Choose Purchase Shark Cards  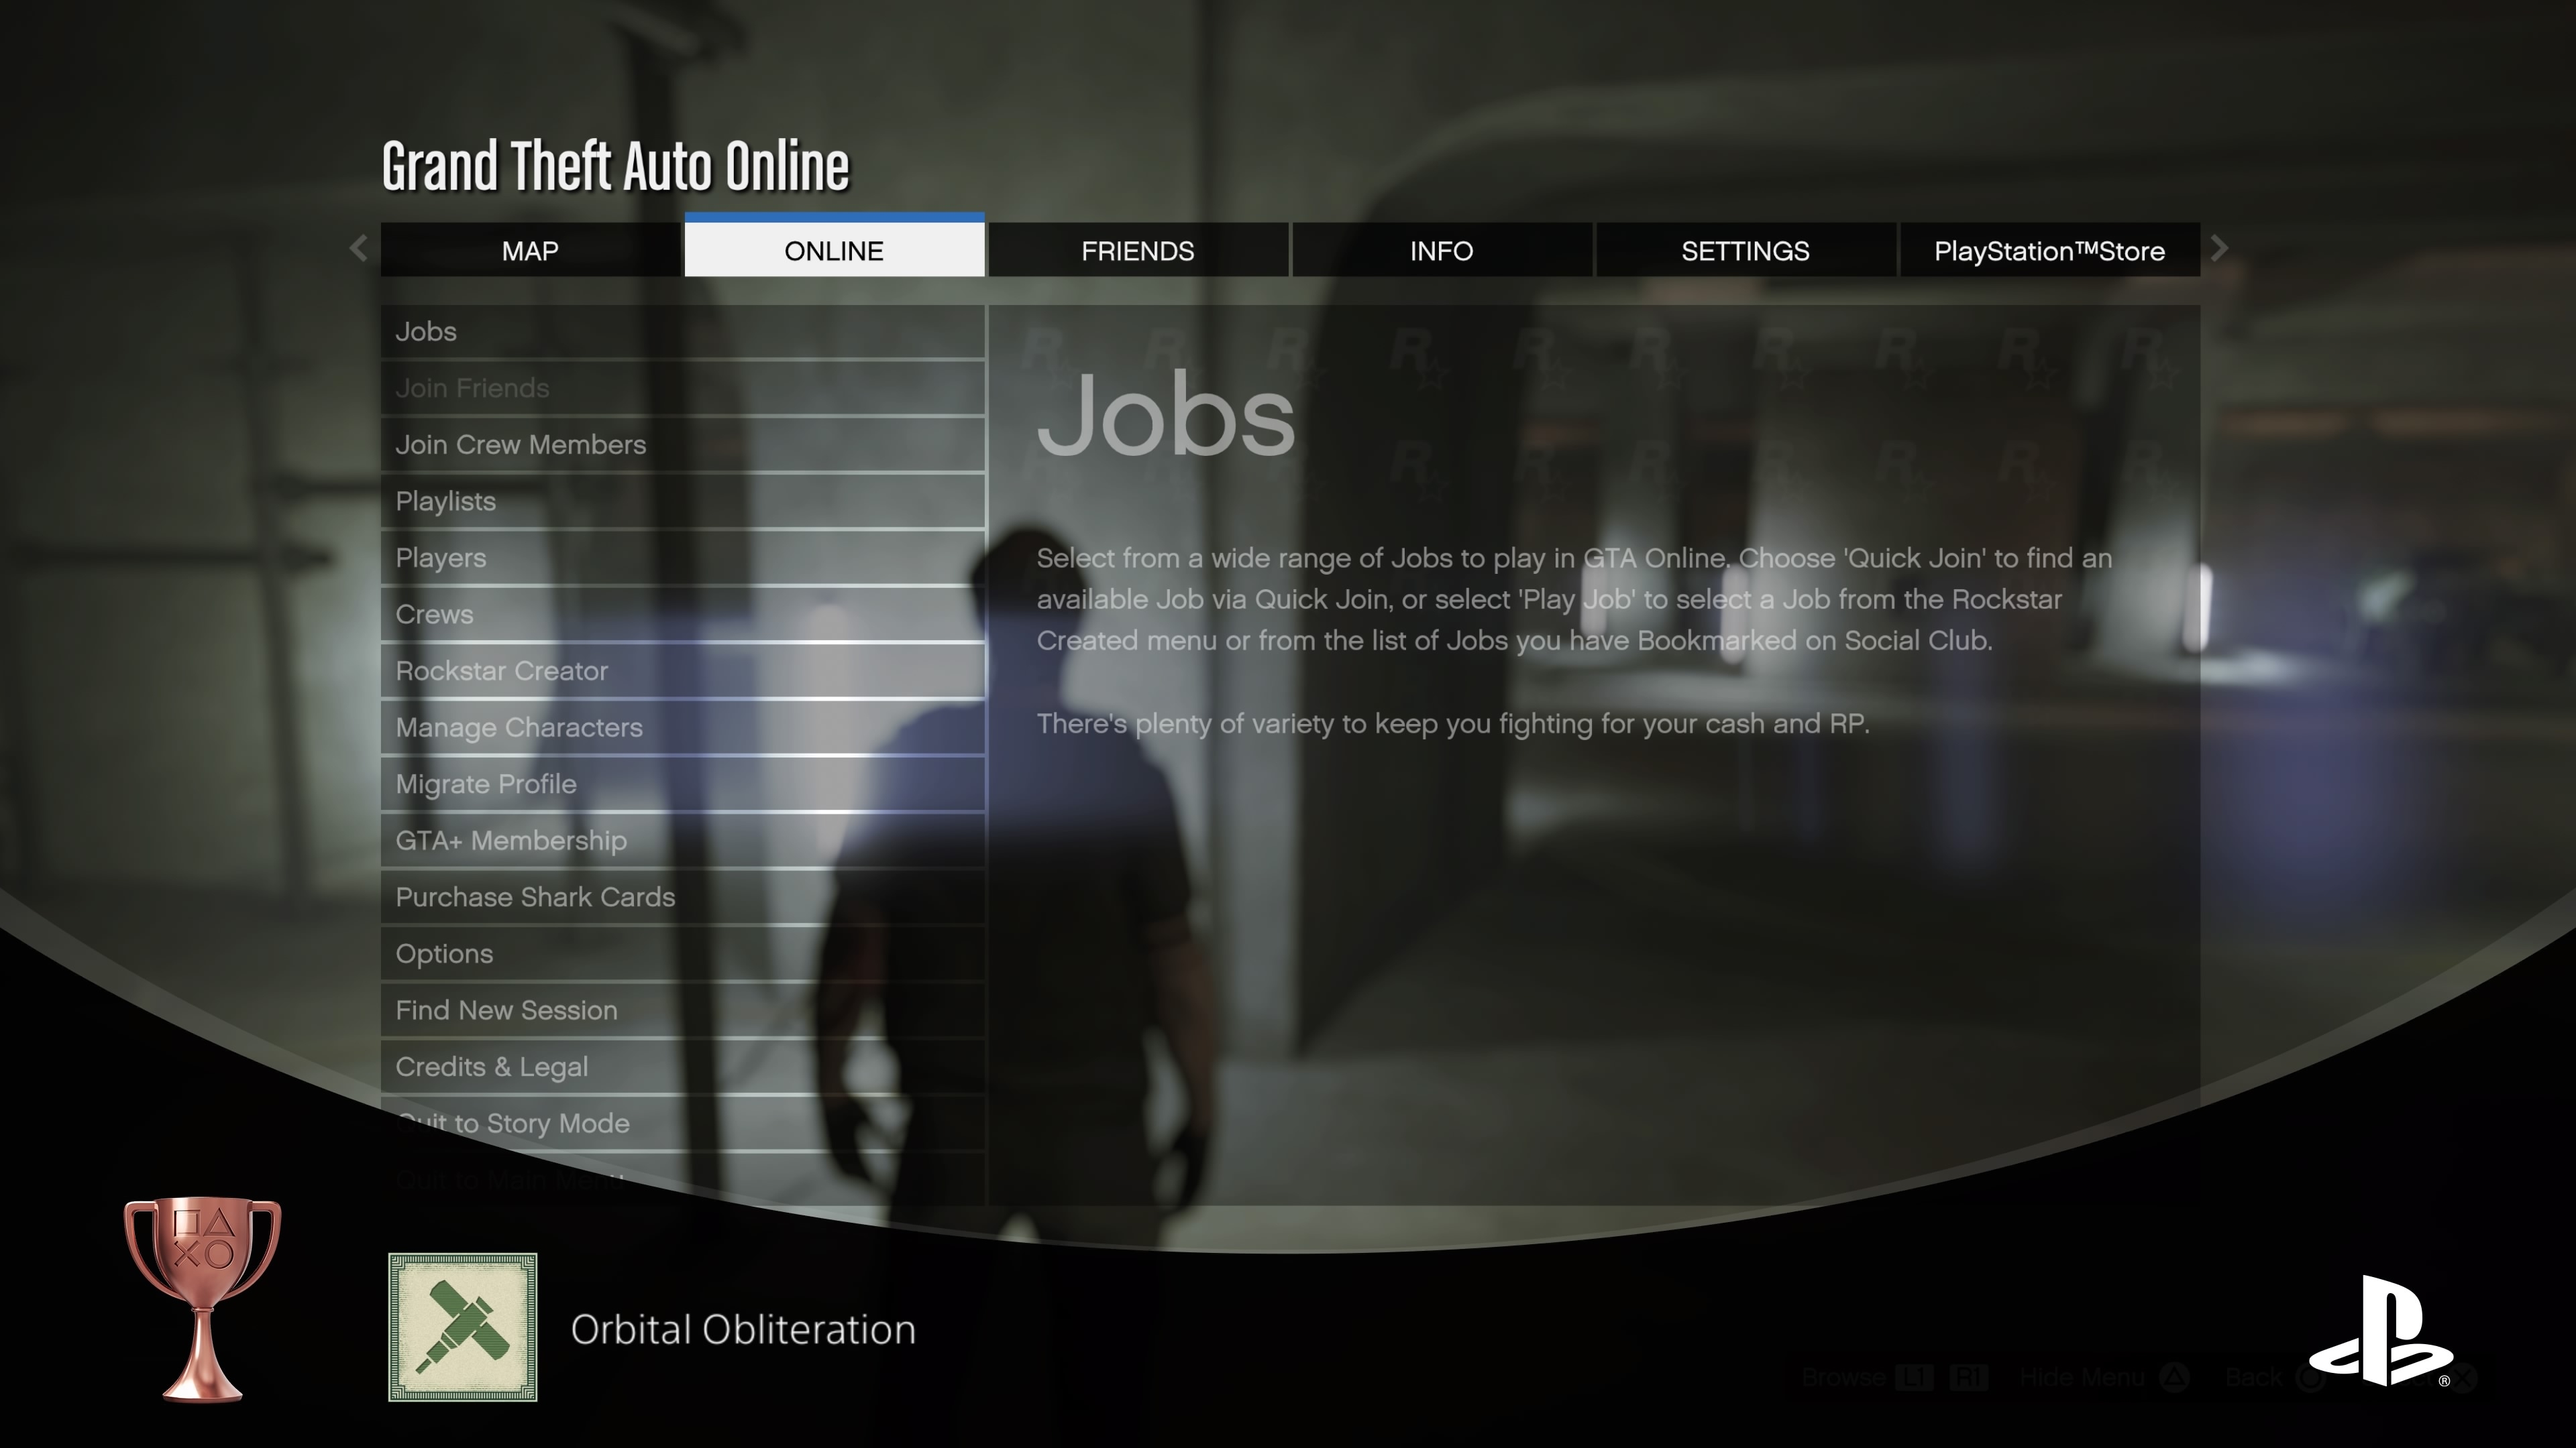pyautogui.click(x=683, y=898)
